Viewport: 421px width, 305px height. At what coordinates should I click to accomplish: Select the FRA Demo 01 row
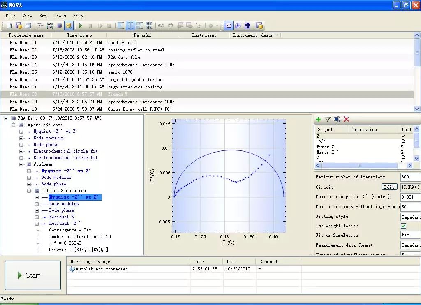[x=207, y=42]
